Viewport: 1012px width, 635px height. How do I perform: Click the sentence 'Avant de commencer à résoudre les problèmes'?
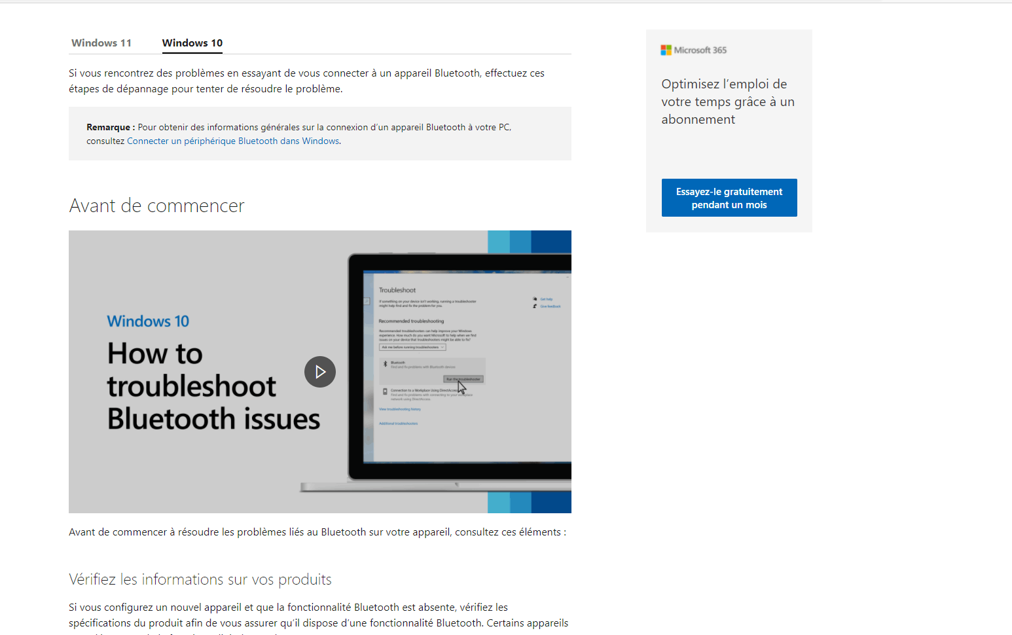(317, 532)
